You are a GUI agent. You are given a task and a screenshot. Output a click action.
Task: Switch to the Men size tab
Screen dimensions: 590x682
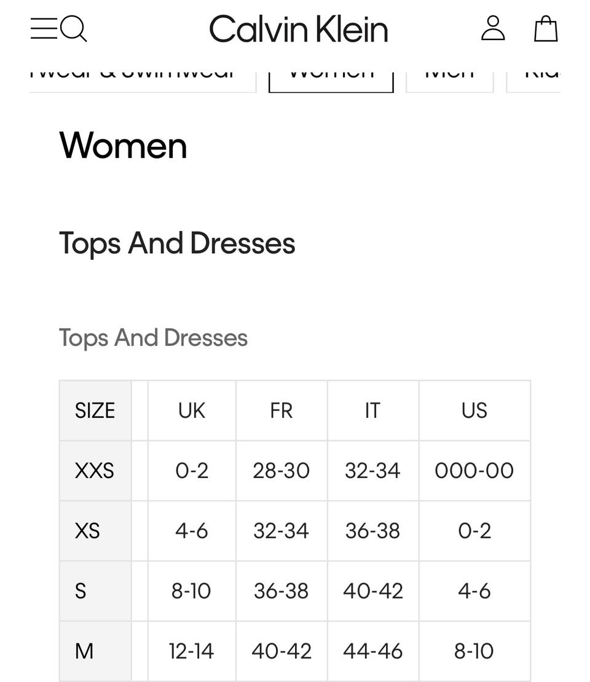(x=449, y=78)
